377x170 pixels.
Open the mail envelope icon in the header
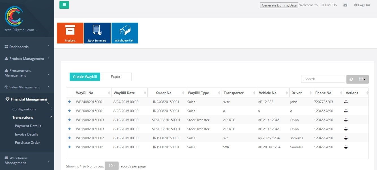[345, 5]
